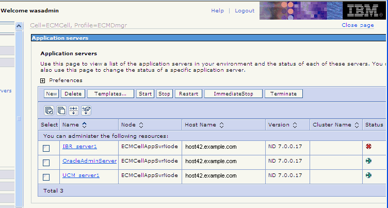Click the IBR_server1 stopped status icon
Screen dimensions: 388x208
(368, 147)
